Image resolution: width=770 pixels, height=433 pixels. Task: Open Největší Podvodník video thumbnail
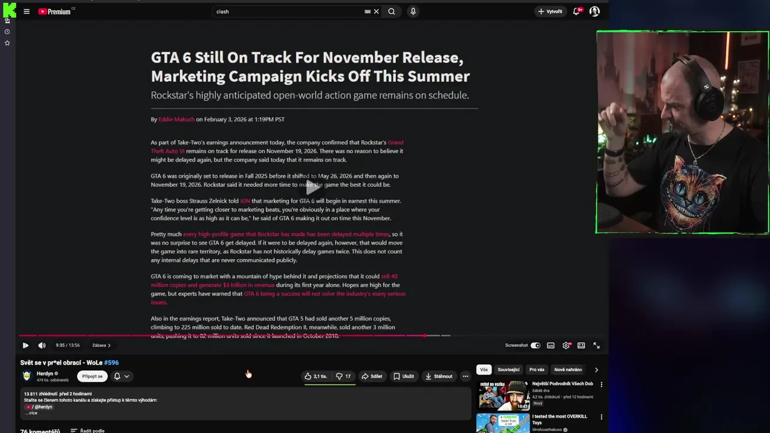point(503,395)
